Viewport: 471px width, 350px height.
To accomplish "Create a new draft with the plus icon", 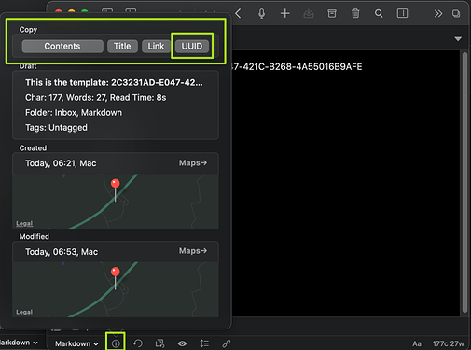I will click(285, 13).
